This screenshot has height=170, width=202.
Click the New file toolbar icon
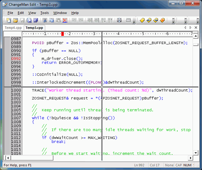[9, 20]
